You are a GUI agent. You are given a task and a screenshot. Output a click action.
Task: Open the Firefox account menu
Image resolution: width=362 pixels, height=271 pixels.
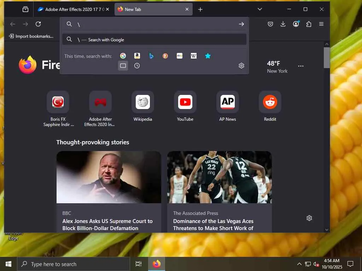click(x=296, y=24)
